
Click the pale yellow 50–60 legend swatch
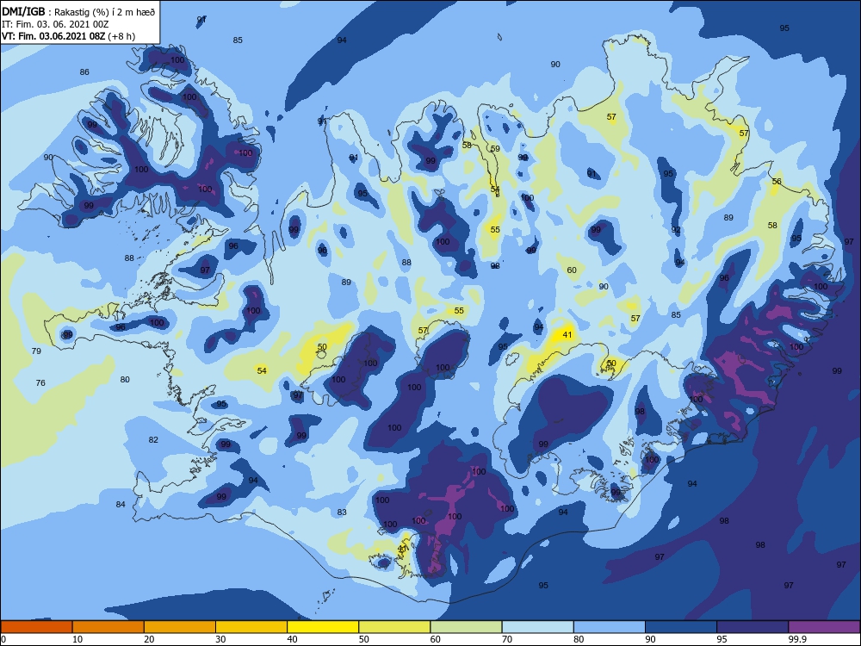(x=394, y=627)
